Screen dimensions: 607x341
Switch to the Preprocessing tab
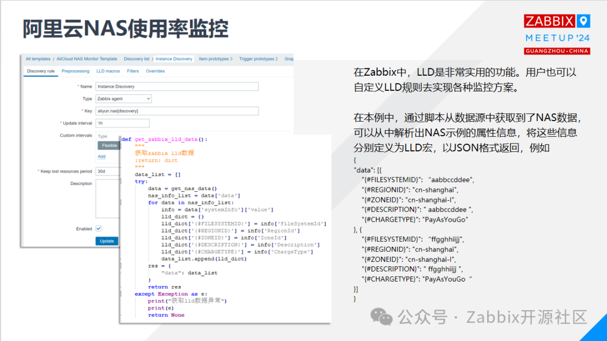pos(75,71)
